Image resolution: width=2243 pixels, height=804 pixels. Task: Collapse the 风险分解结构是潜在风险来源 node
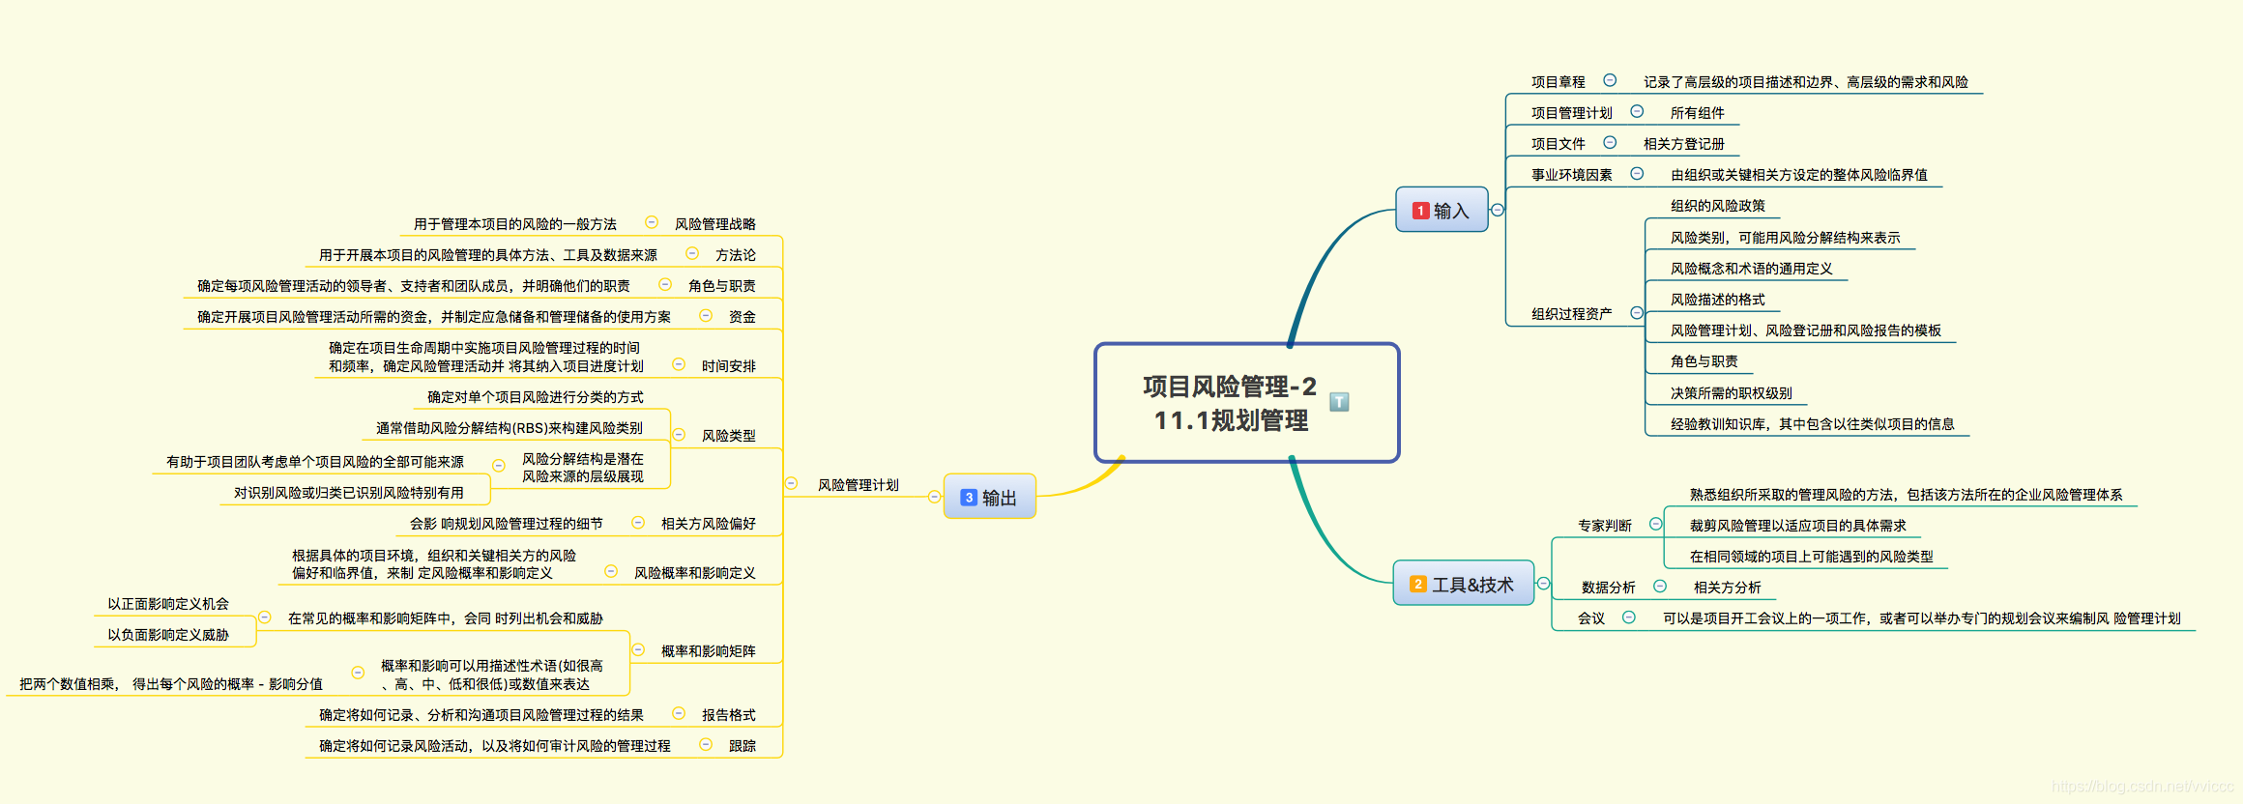499,466
